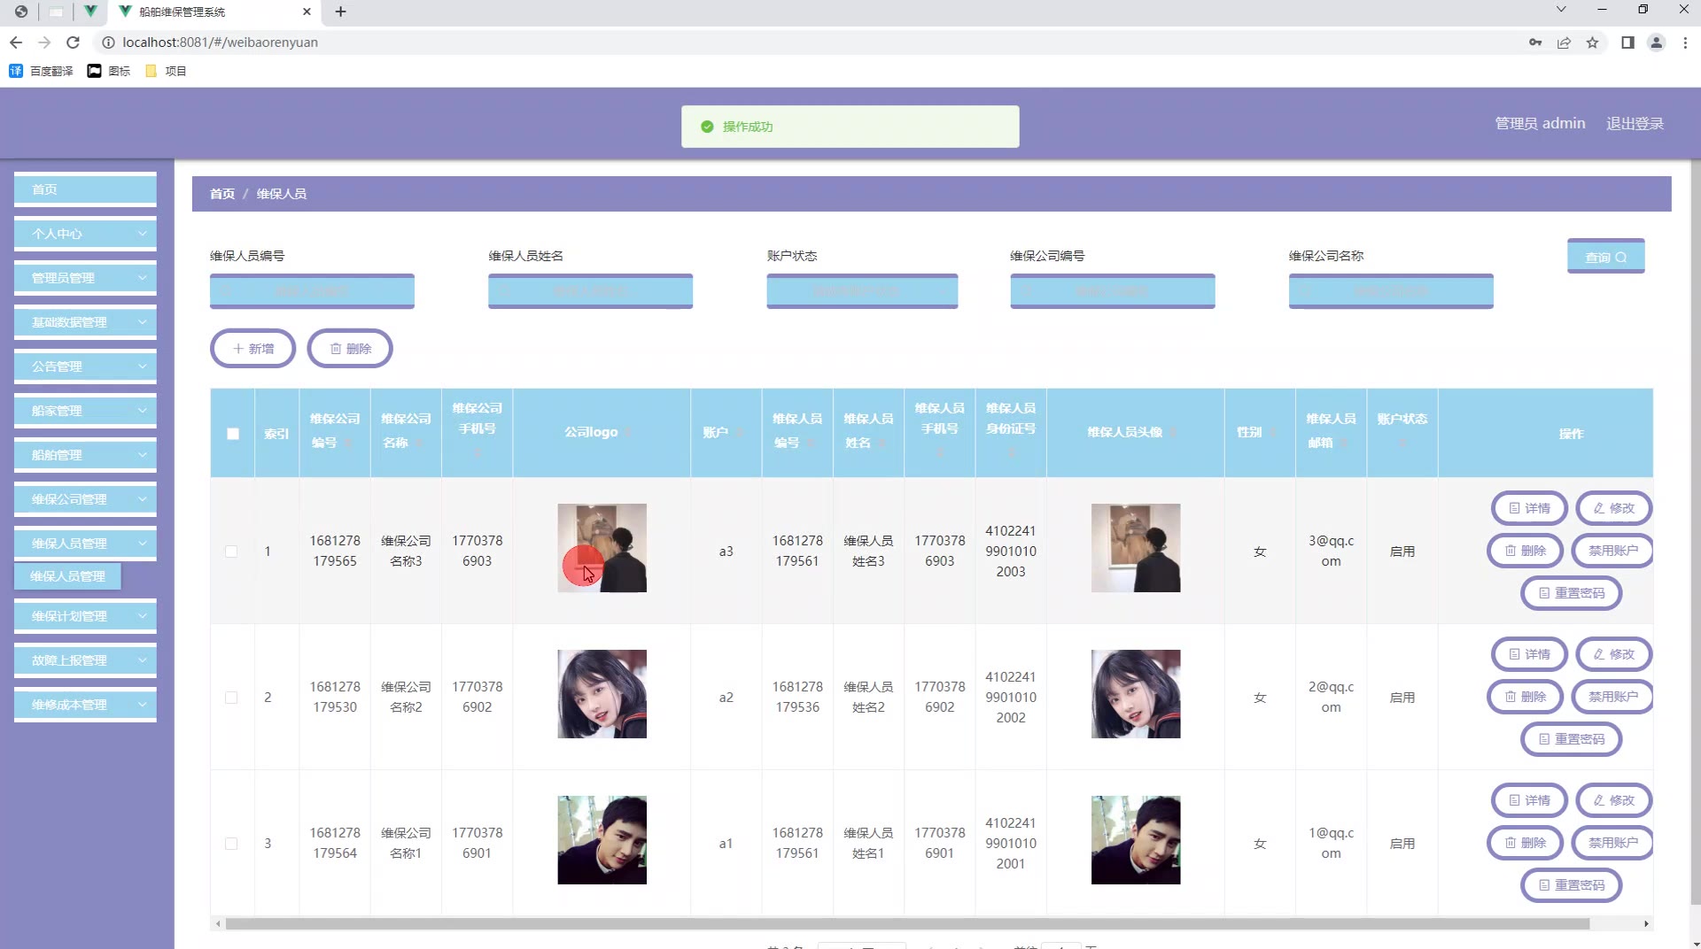Open the browser profile avatar

[1656, 42]
